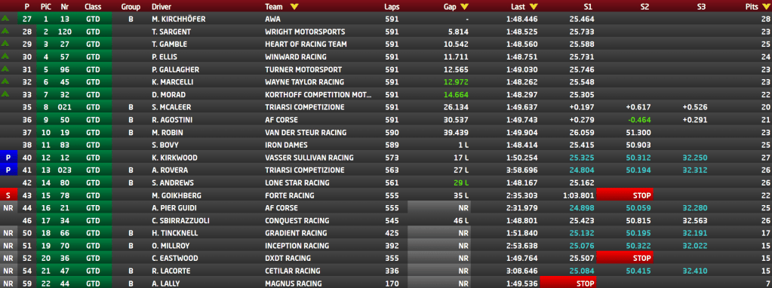Sort by the Group column header
772x288 pixels.
tap(131, 7)
